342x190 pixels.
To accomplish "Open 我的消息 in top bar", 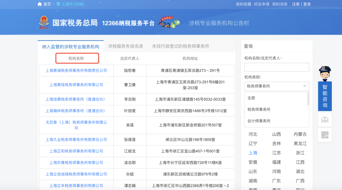I will pyautogui.click(x=280, y=4).
